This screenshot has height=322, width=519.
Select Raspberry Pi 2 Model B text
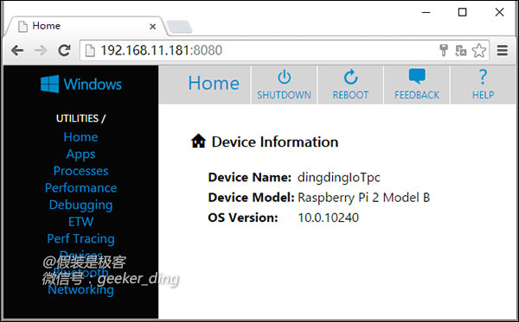pos(364,198)
